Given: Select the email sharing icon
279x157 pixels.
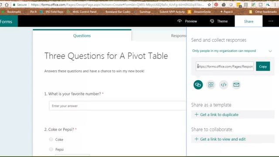Looking at the screenshot, I should point(236,85).
